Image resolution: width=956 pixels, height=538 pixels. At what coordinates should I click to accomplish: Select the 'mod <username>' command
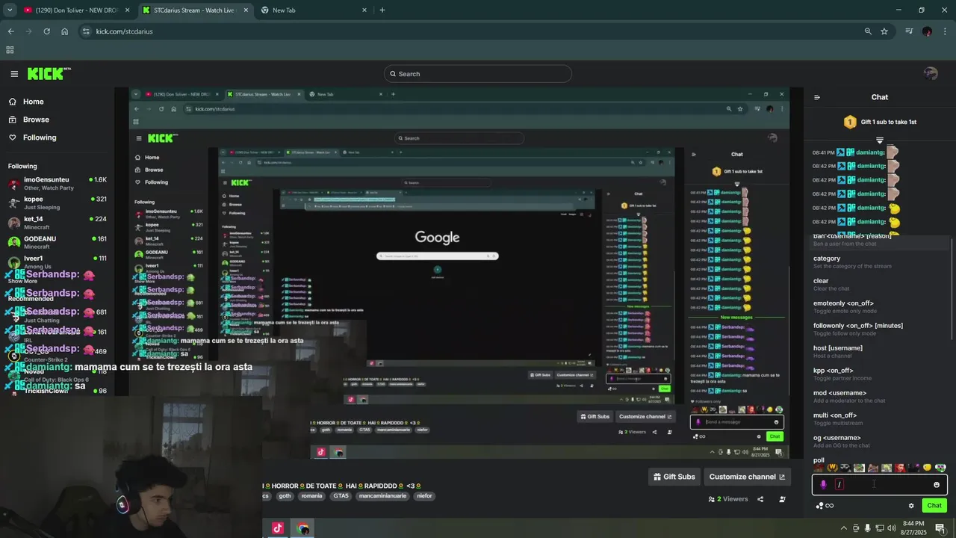(x=880, y=397)
